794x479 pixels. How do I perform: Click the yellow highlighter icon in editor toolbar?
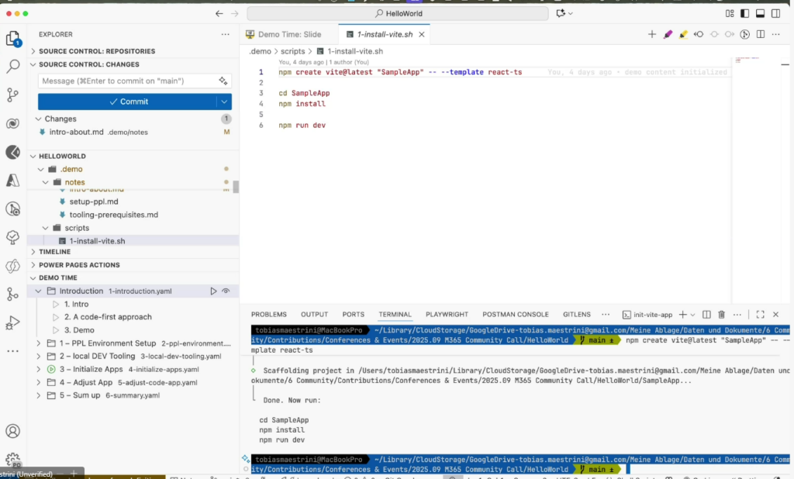[x=683, y=34]
